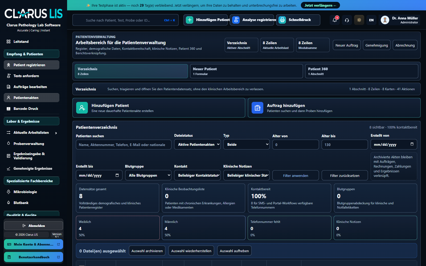Viewport: 426px width, 266px height.
Task: Expand Aktuelle Arbeitslisten chevron
Action: point(56,133)
